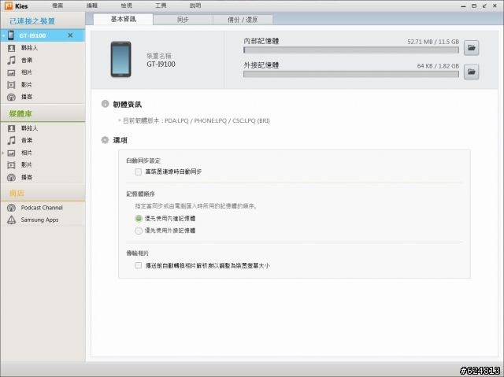Image resolution: width=504 pixels, height=377 pixels.
Task: Enable auto photo resolution conversion checkbox
Action: coord(139,265)
